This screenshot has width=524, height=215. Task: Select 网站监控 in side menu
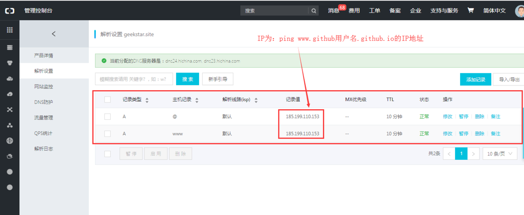pos(54,86)
